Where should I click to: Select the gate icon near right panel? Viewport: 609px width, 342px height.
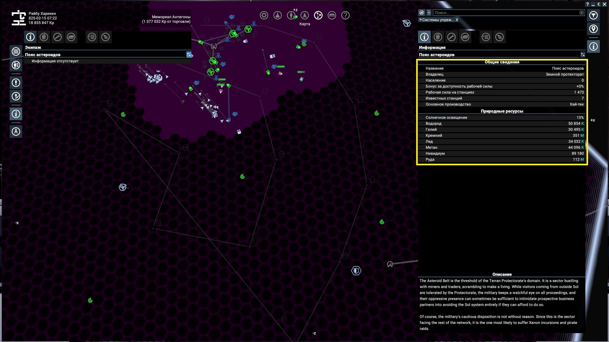tap(390, 264)
